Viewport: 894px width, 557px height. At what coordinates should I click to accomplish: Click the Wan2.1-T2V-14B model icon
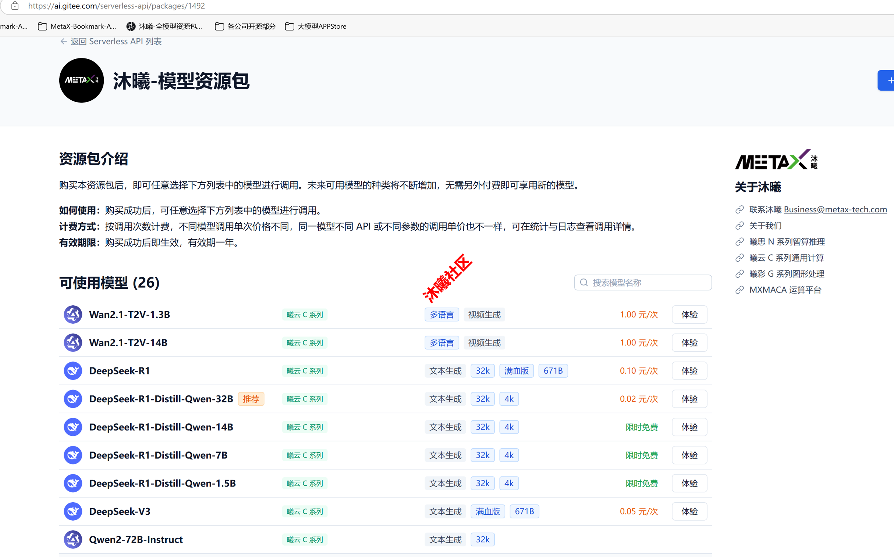click(73, 342)
